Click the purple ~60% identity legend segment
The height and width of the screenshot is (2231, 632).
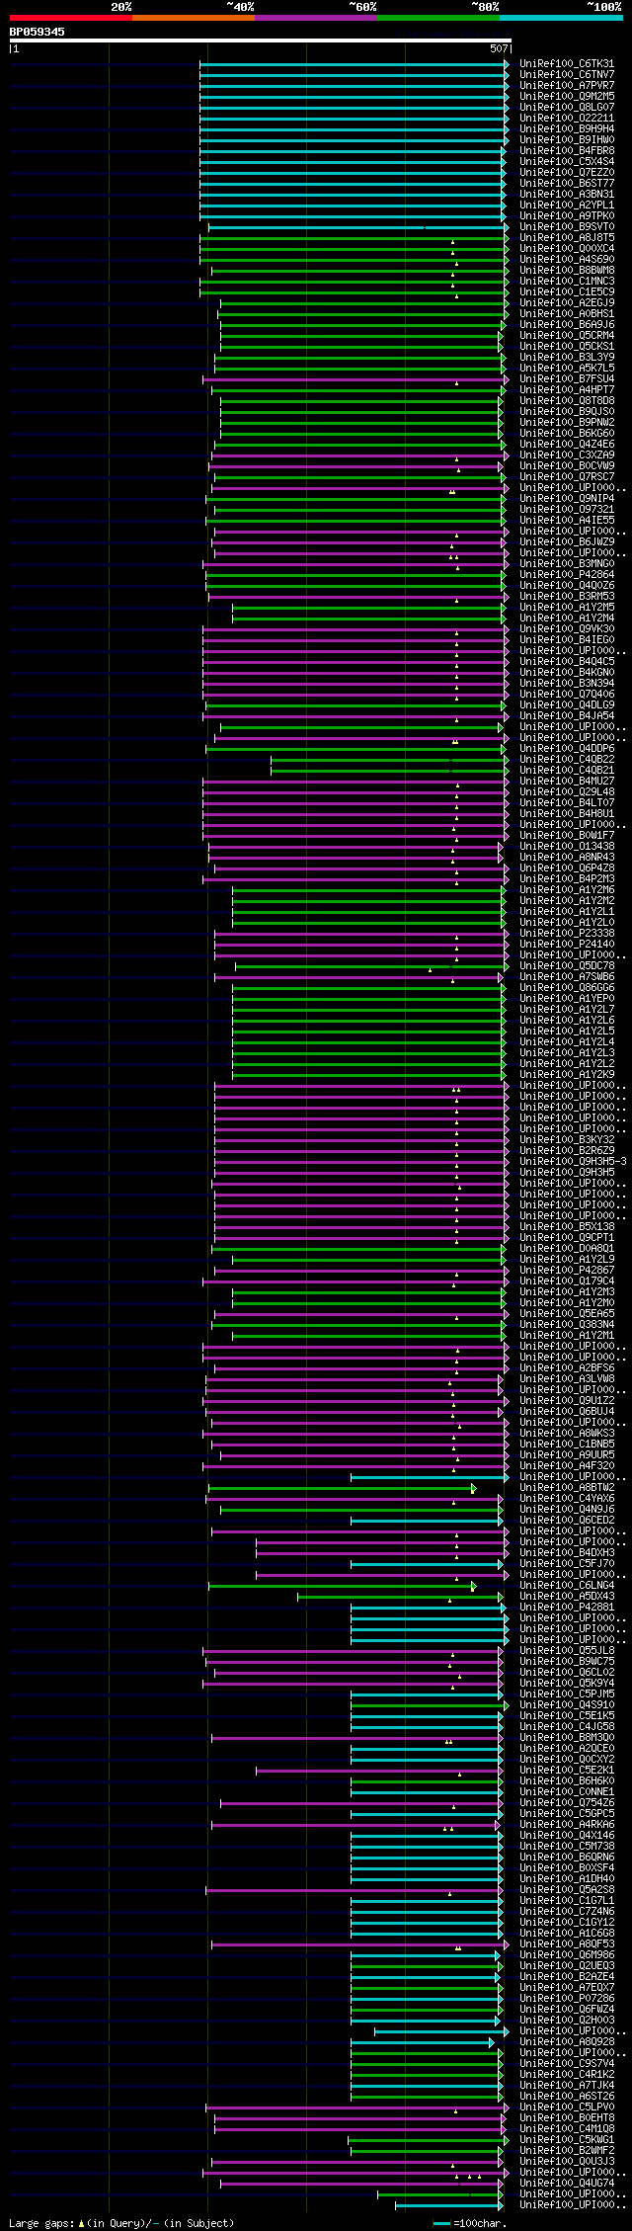(x=316, y=18)
